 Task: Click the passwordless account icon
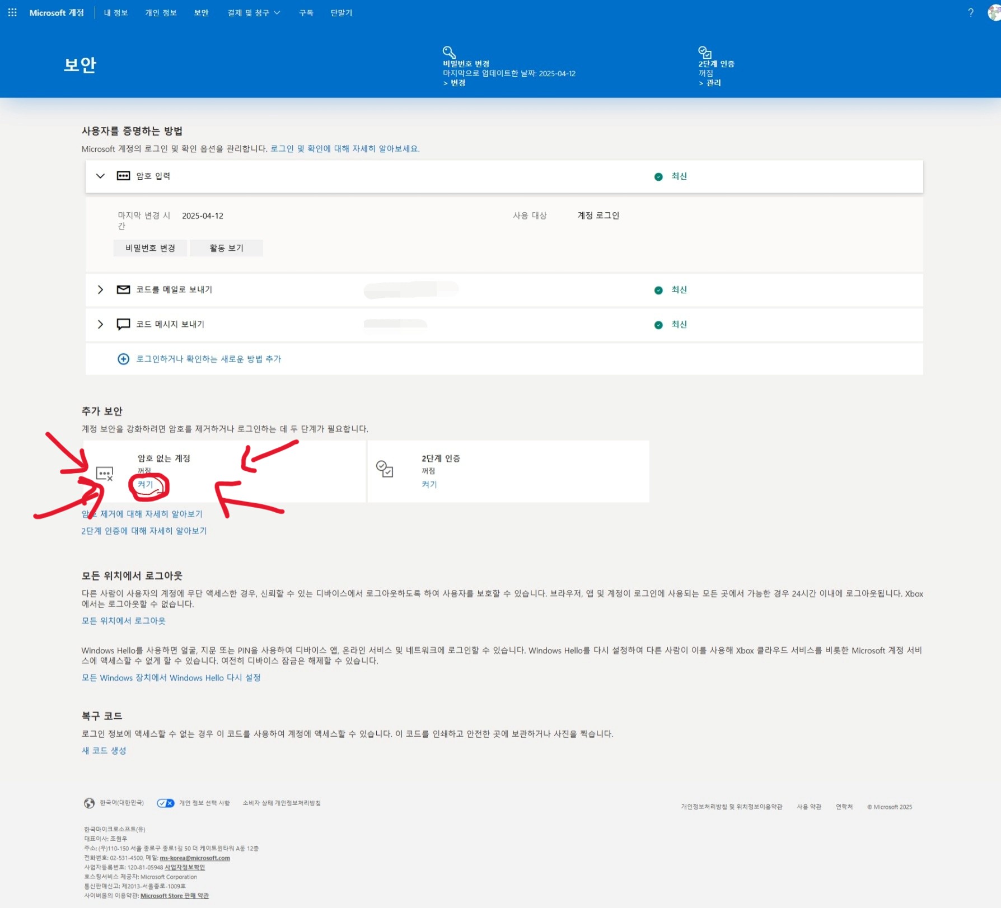coord(105,474)
